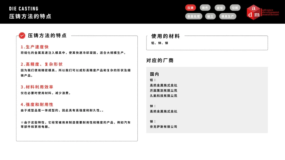Viewport: 285px width, 160px height.
Task: Switch to the 铸件 tab
Action: coord(205,8)
